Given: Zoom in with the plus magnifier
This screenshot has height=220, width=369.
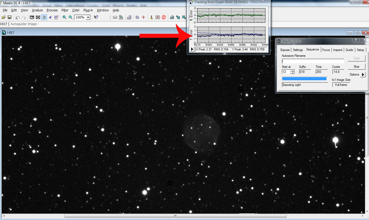Looking at the screenshot, I should (x=64, y=17).
